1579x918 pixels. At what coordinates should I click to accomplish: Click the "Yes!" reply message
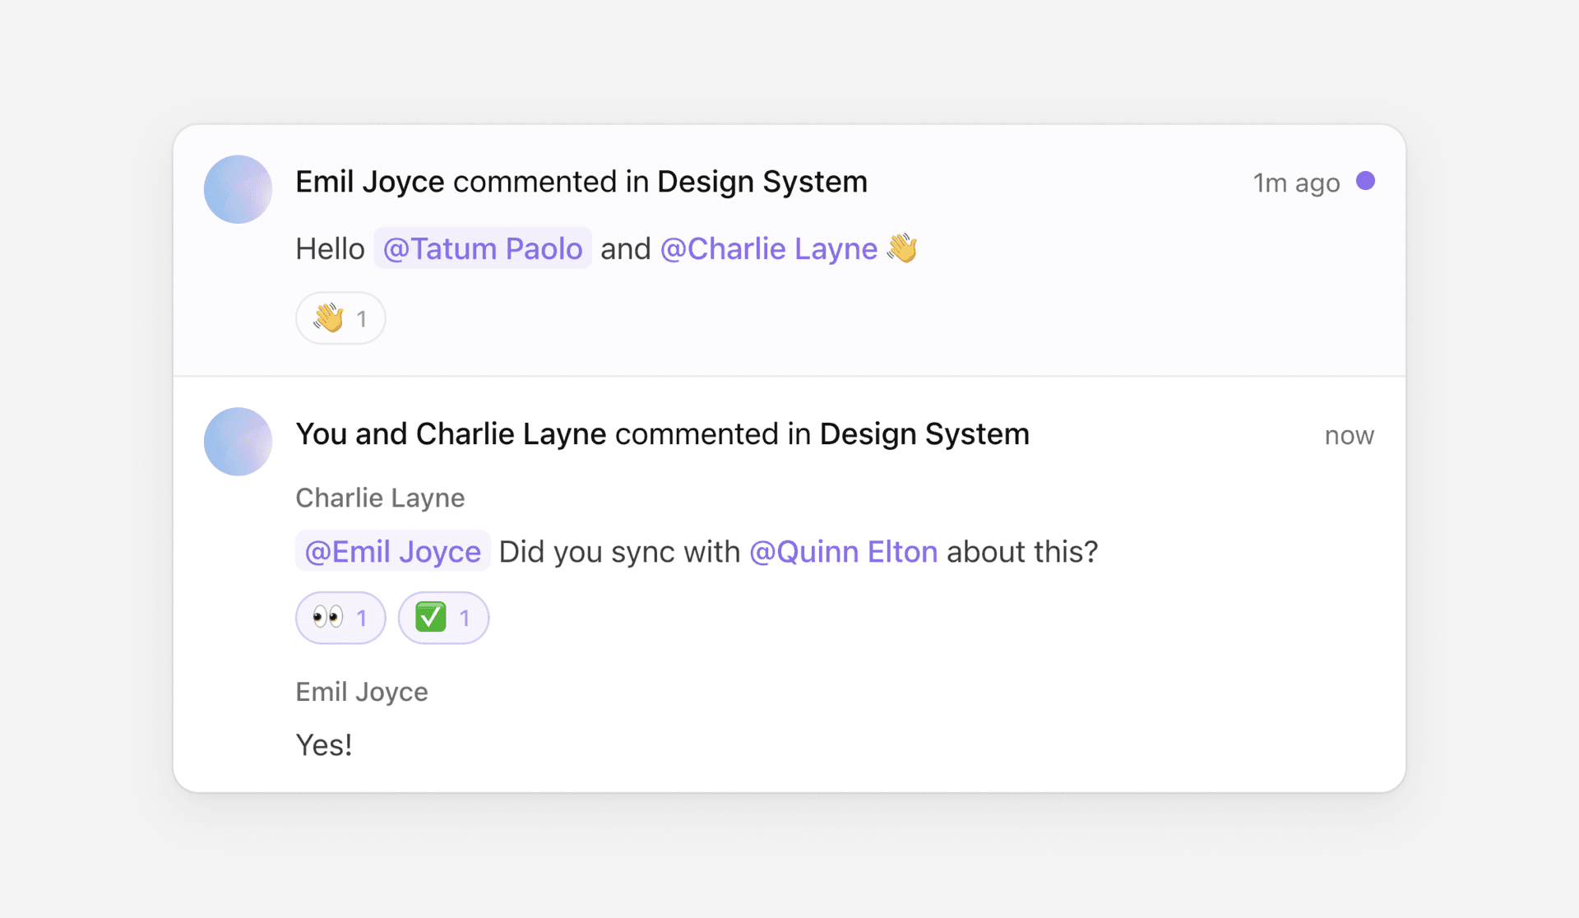pyautogui.click(x=324, y=745)
